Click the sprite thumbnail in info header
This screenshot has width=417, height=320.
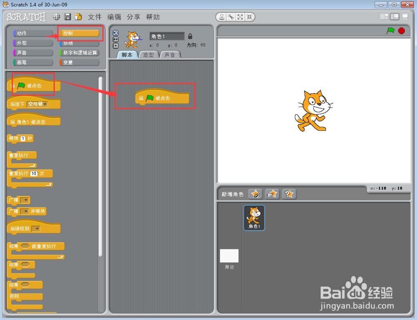133,39
